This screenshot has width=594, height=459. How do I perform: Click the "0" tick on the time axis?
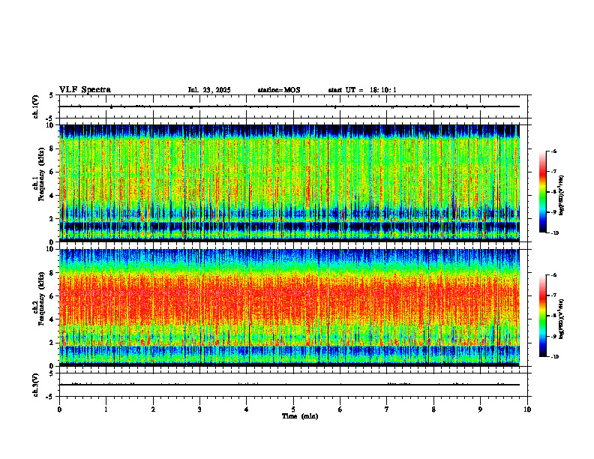click(59, 409)
